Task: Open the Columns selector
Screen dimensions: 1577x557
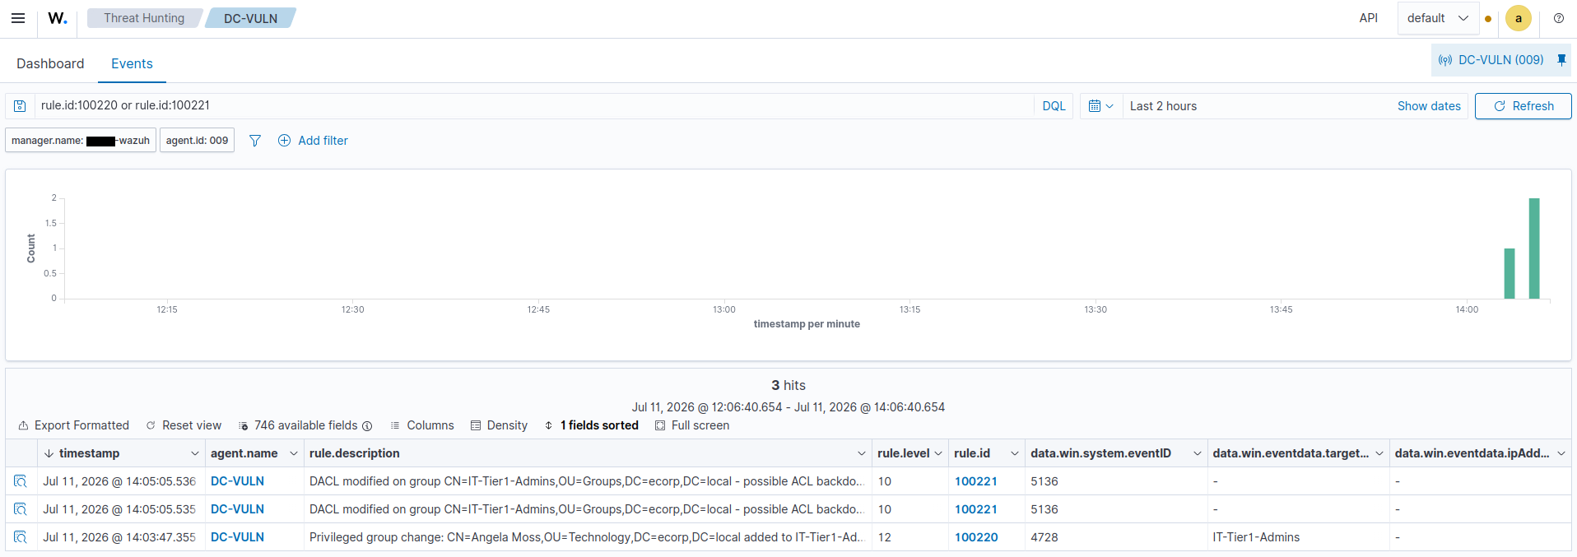Action: coord(422,425)
